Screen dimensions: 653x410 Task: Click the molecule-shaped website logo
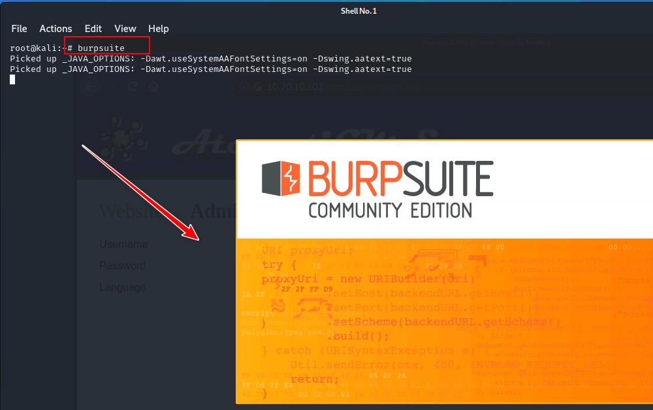(122, 137)
